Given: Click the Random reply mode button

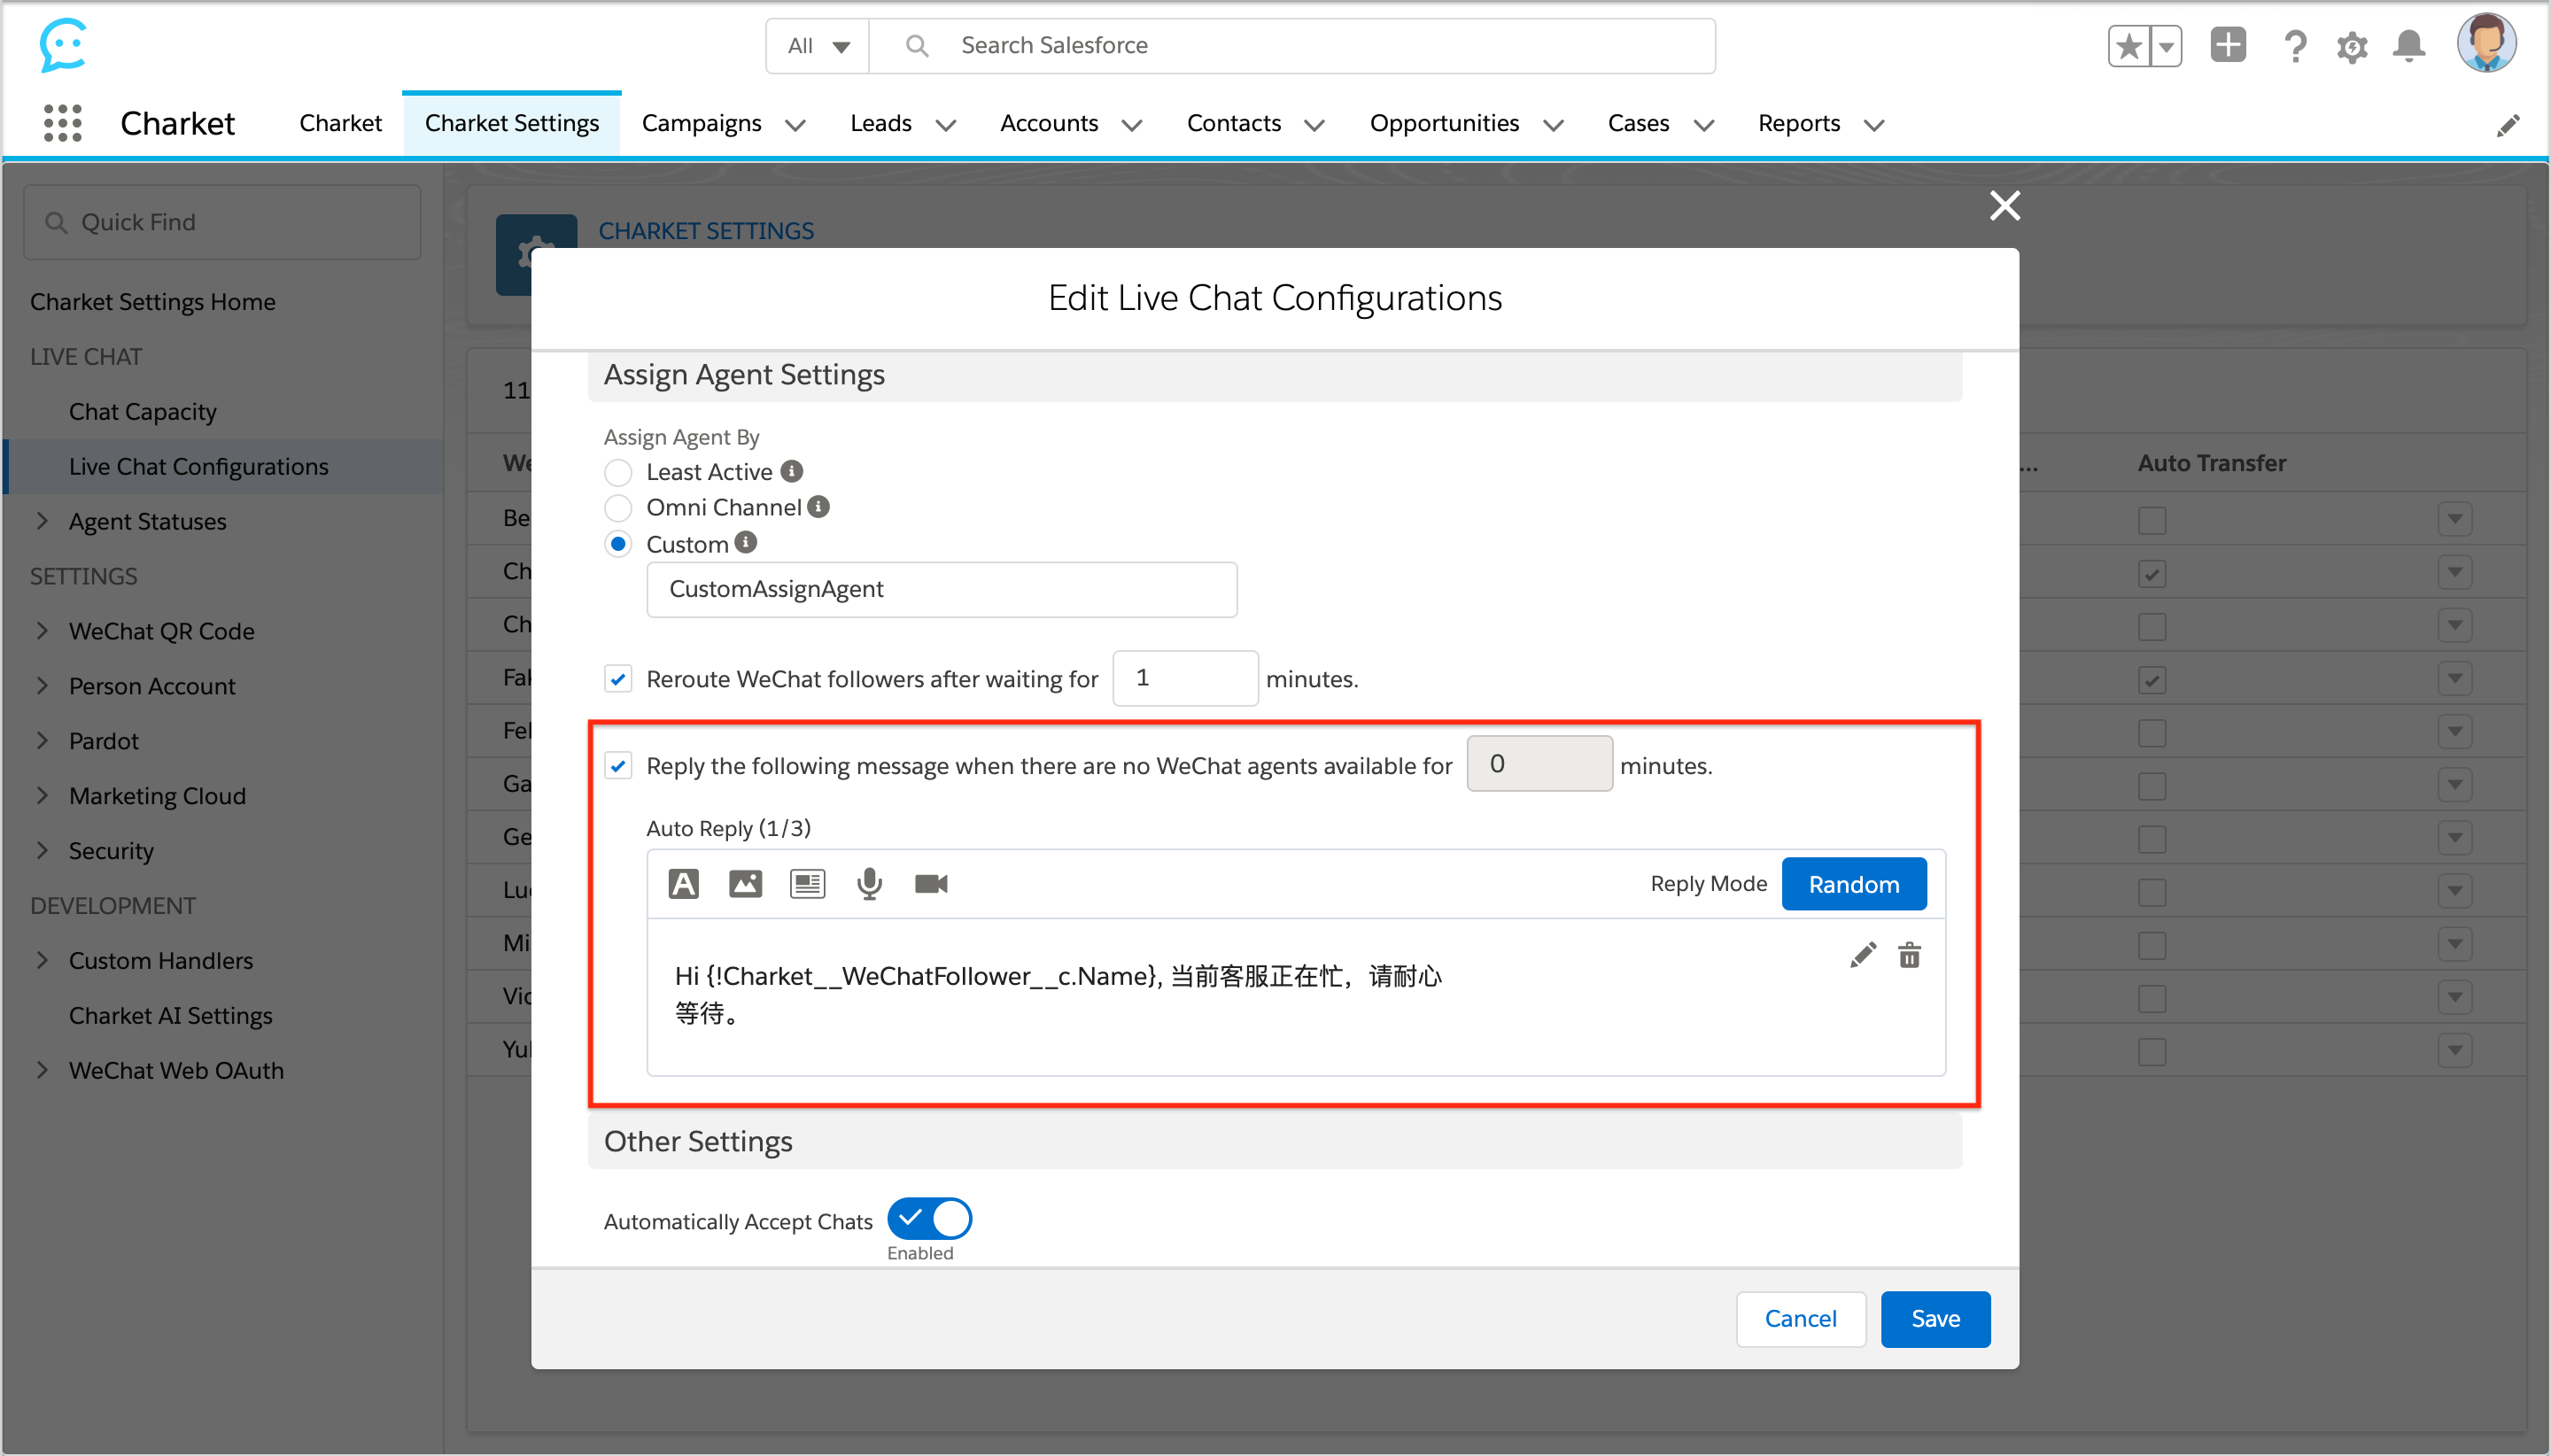Looking at the screenshot, I should coord(1854,885).
